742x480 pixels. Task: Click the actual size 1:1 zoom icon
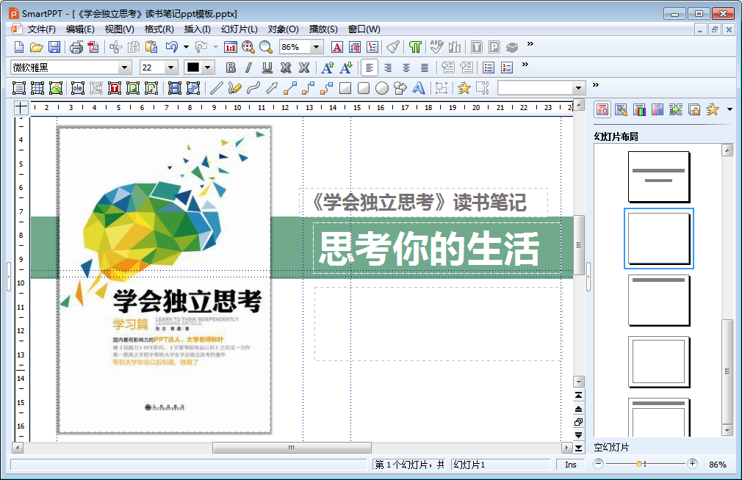(231, 47)
